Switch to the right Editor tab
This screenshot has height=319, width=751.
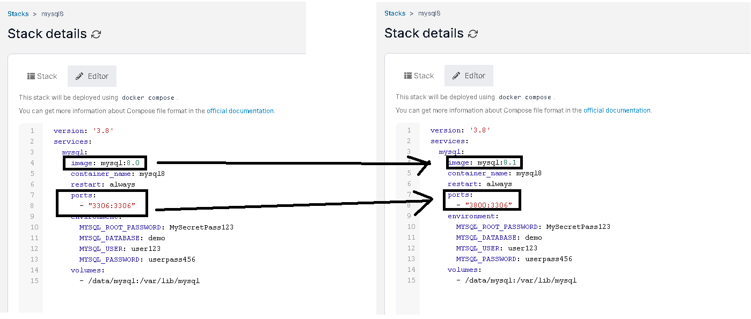(x=469, y=76)
